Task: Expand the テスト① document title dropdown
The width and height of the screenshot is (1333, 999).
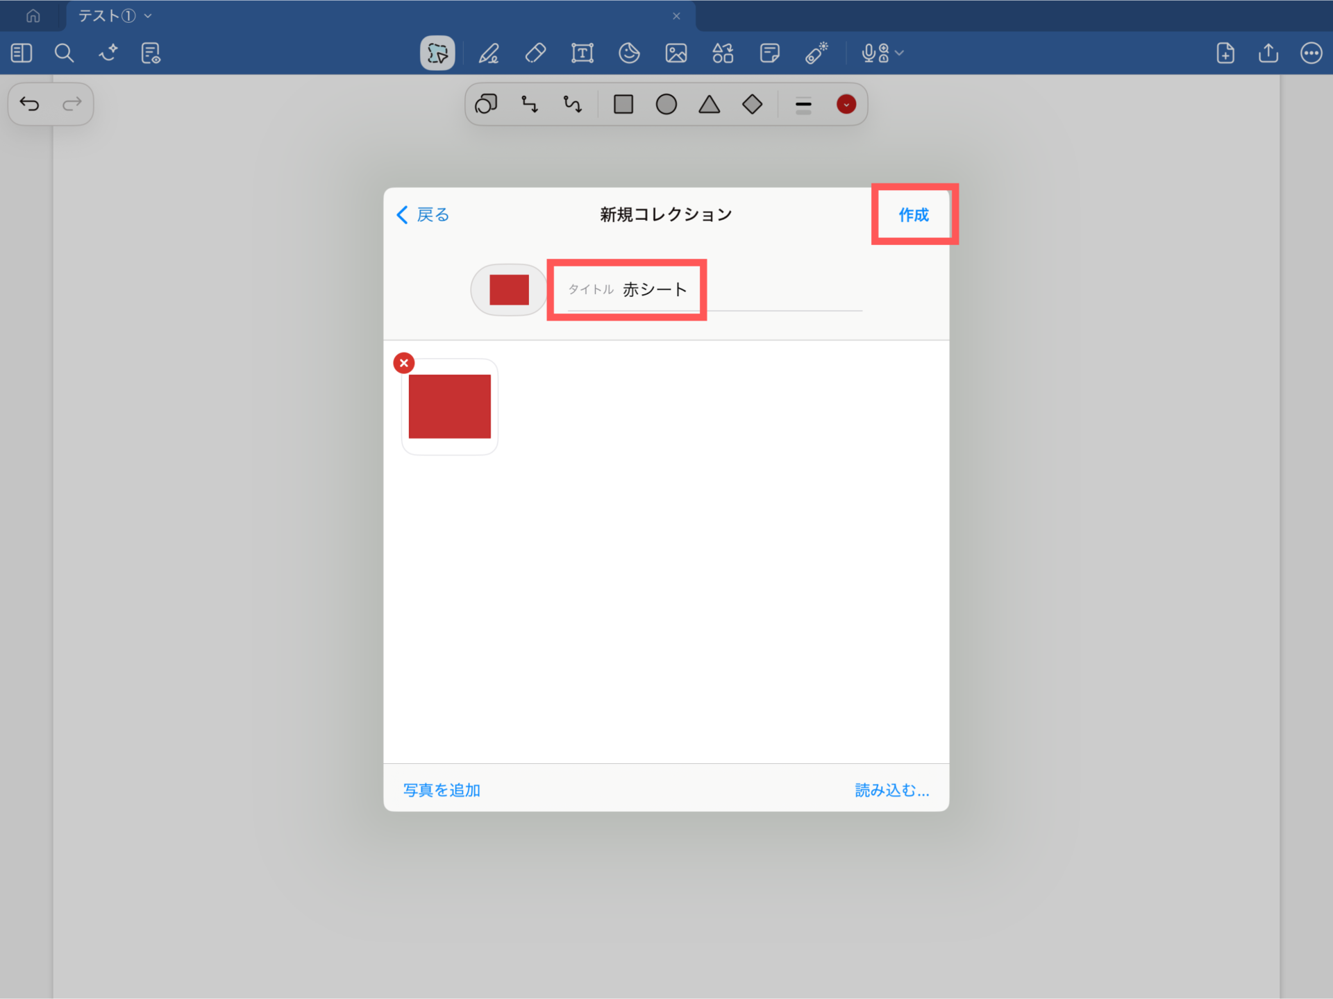Action: point(148,16)
